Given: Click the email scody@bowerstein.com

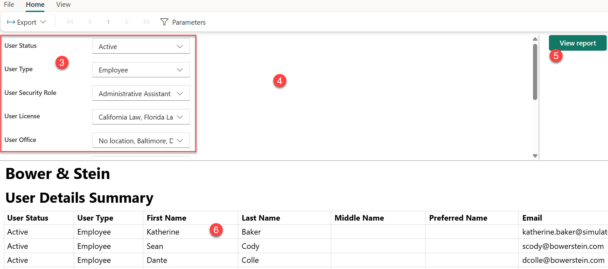Looking at the screenshot, I should coord(563,246).
